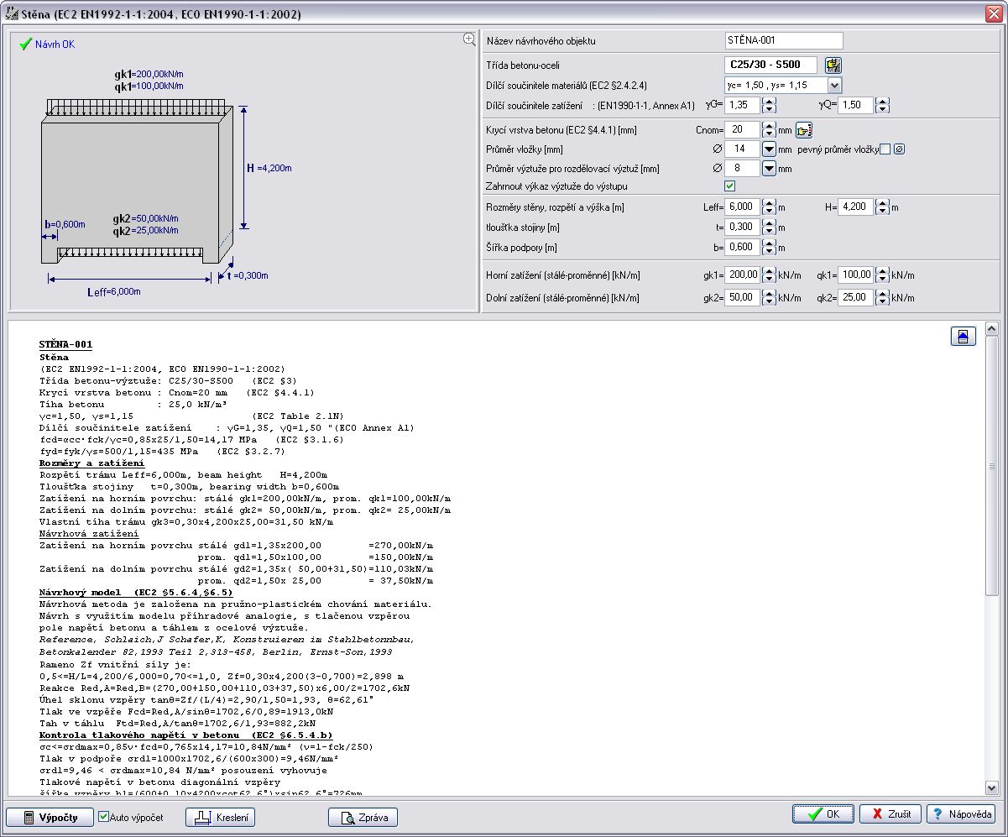Cancel with the Zrušit button
Viewport: 1008px width, 837px height.
pyautogui.click(x=890, y=814)
